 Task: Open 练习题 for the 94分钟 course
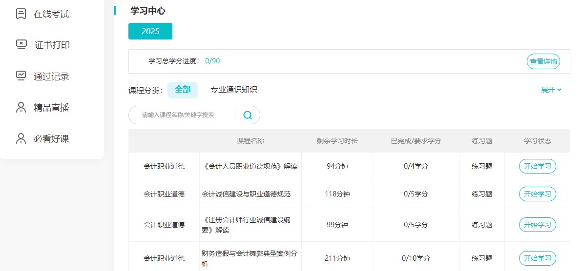tap(481, 166)
